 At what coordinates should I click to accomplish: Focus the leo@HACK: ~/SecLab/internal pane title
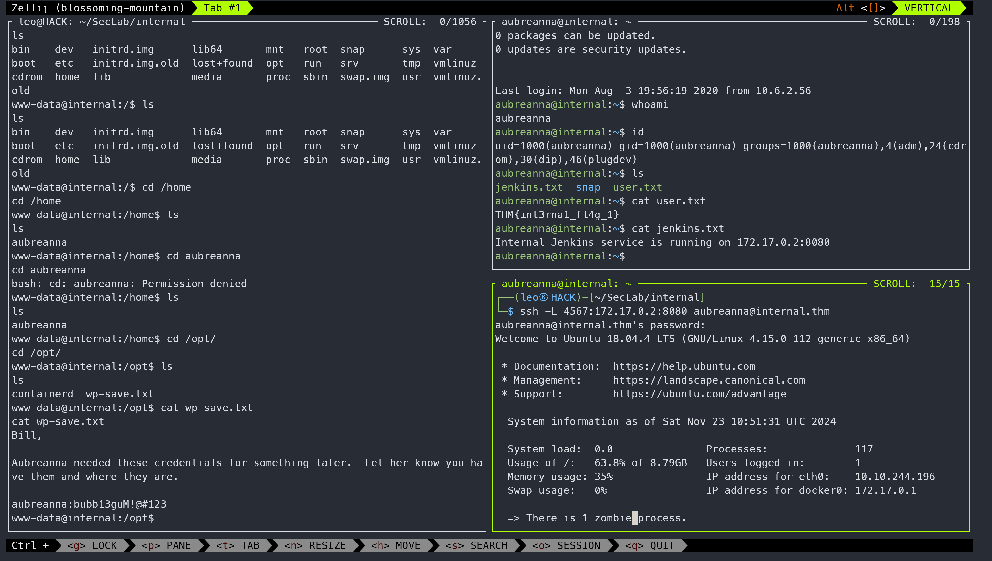tap(102, 22)
